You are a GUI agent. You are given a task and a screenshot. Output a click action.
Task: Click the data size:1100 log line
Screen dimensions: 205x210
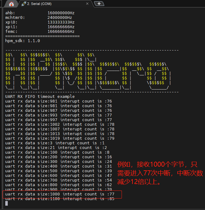(x=60, y=199)
